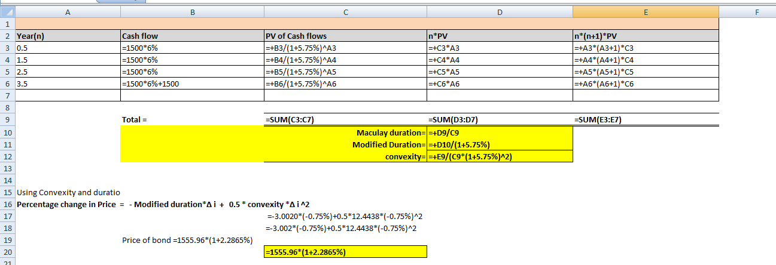This screenshot has width=776, height=265.
Task: Select the column F header
Action: tap(757, 11)
